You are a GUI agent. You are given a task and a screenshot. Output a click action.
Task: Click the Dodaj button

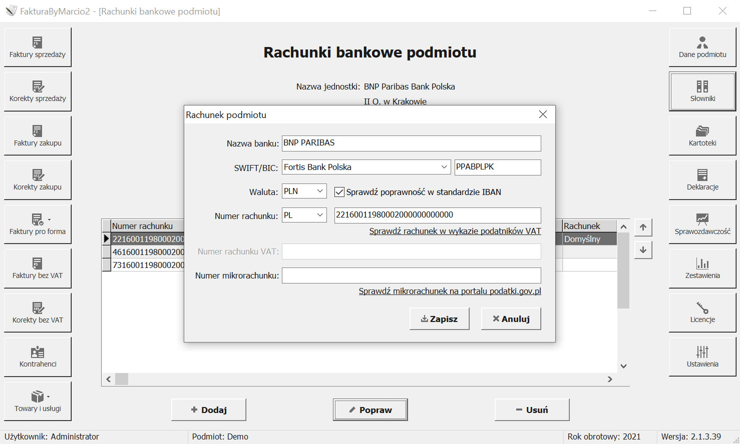pyautogui.click(x=208, y=409)
